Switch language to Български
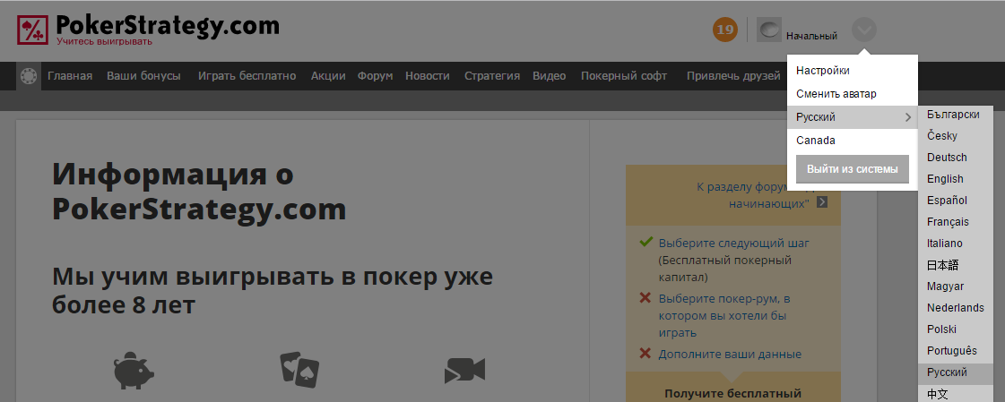 click(956, 115)
